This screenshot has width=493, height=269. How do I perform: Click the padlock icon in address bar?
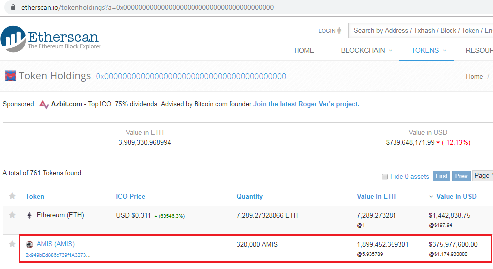pyautogui.click(x=13, y=7)
